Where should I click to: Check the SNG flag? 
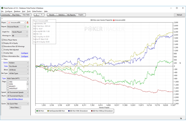(8, 82)
